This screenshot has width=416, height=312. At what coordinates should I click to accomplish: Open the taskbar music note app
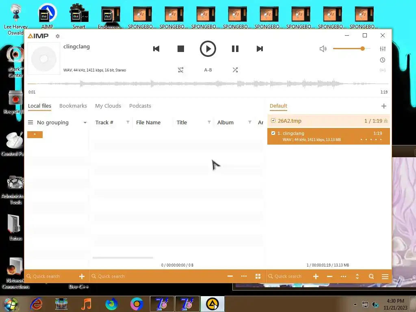[86, 304]
